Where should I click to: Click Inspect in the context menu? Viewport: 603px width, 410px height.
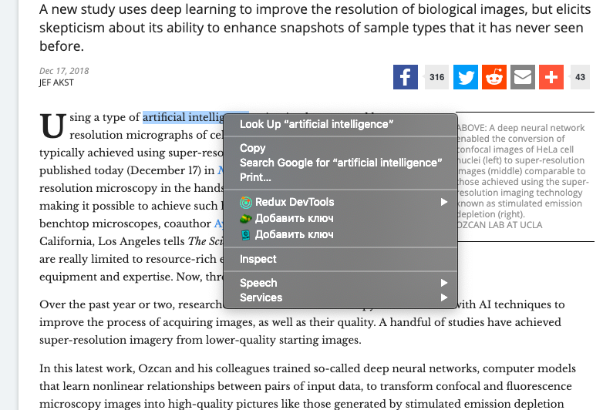tap(258, 259)
